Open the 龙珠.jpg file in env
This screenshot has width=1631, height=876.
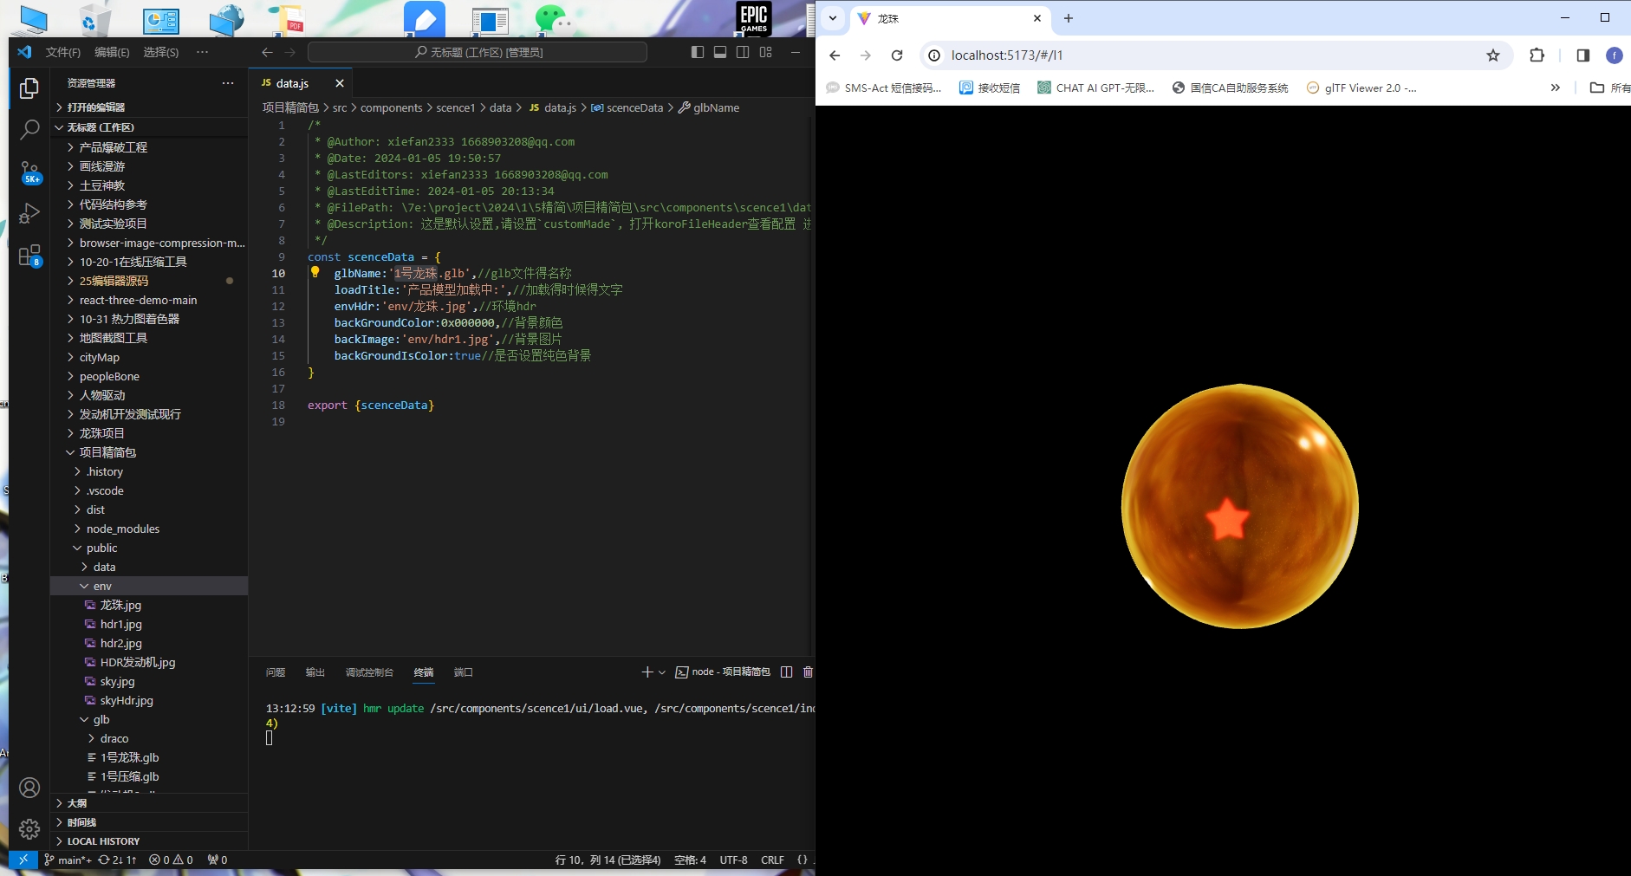point(149,605)
